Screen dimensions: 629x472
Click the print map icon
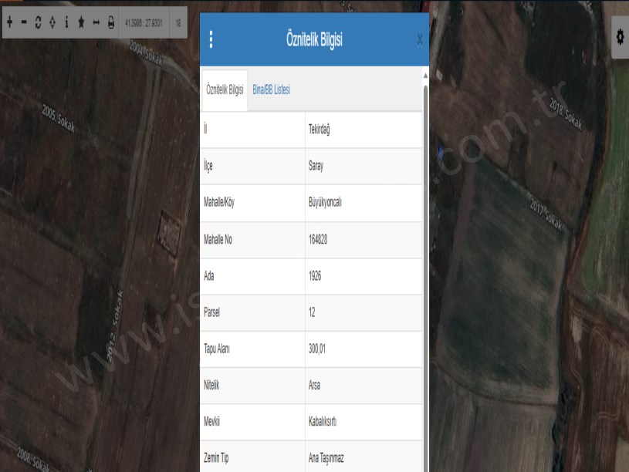110,22
